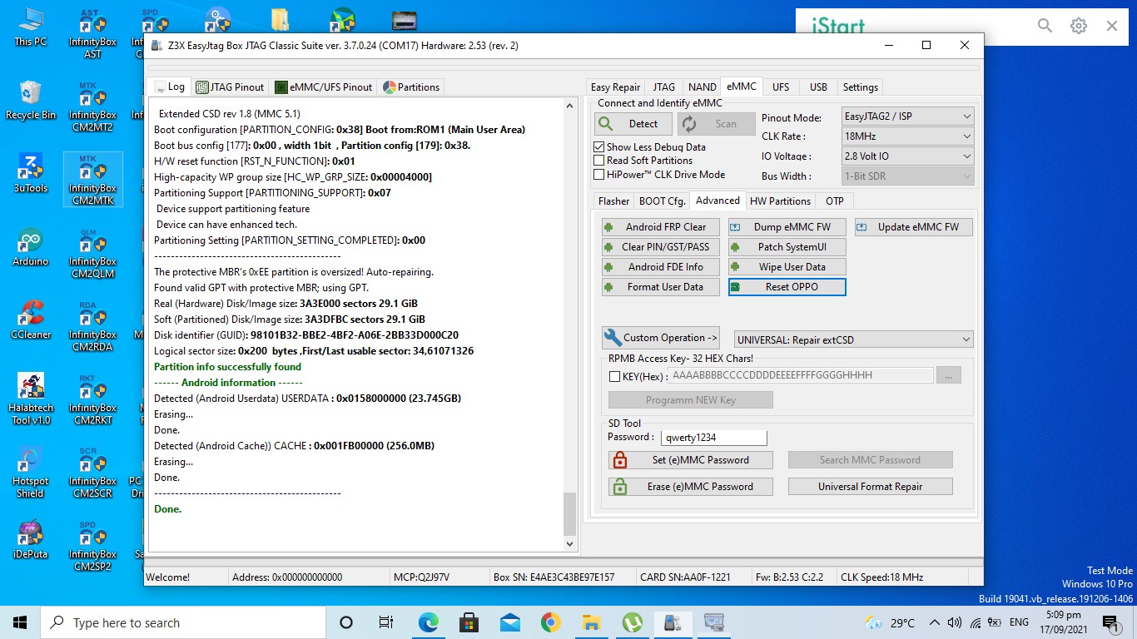1137x639 pixels.
Task: Switch to UFS tab
Action: pos(781,87)
